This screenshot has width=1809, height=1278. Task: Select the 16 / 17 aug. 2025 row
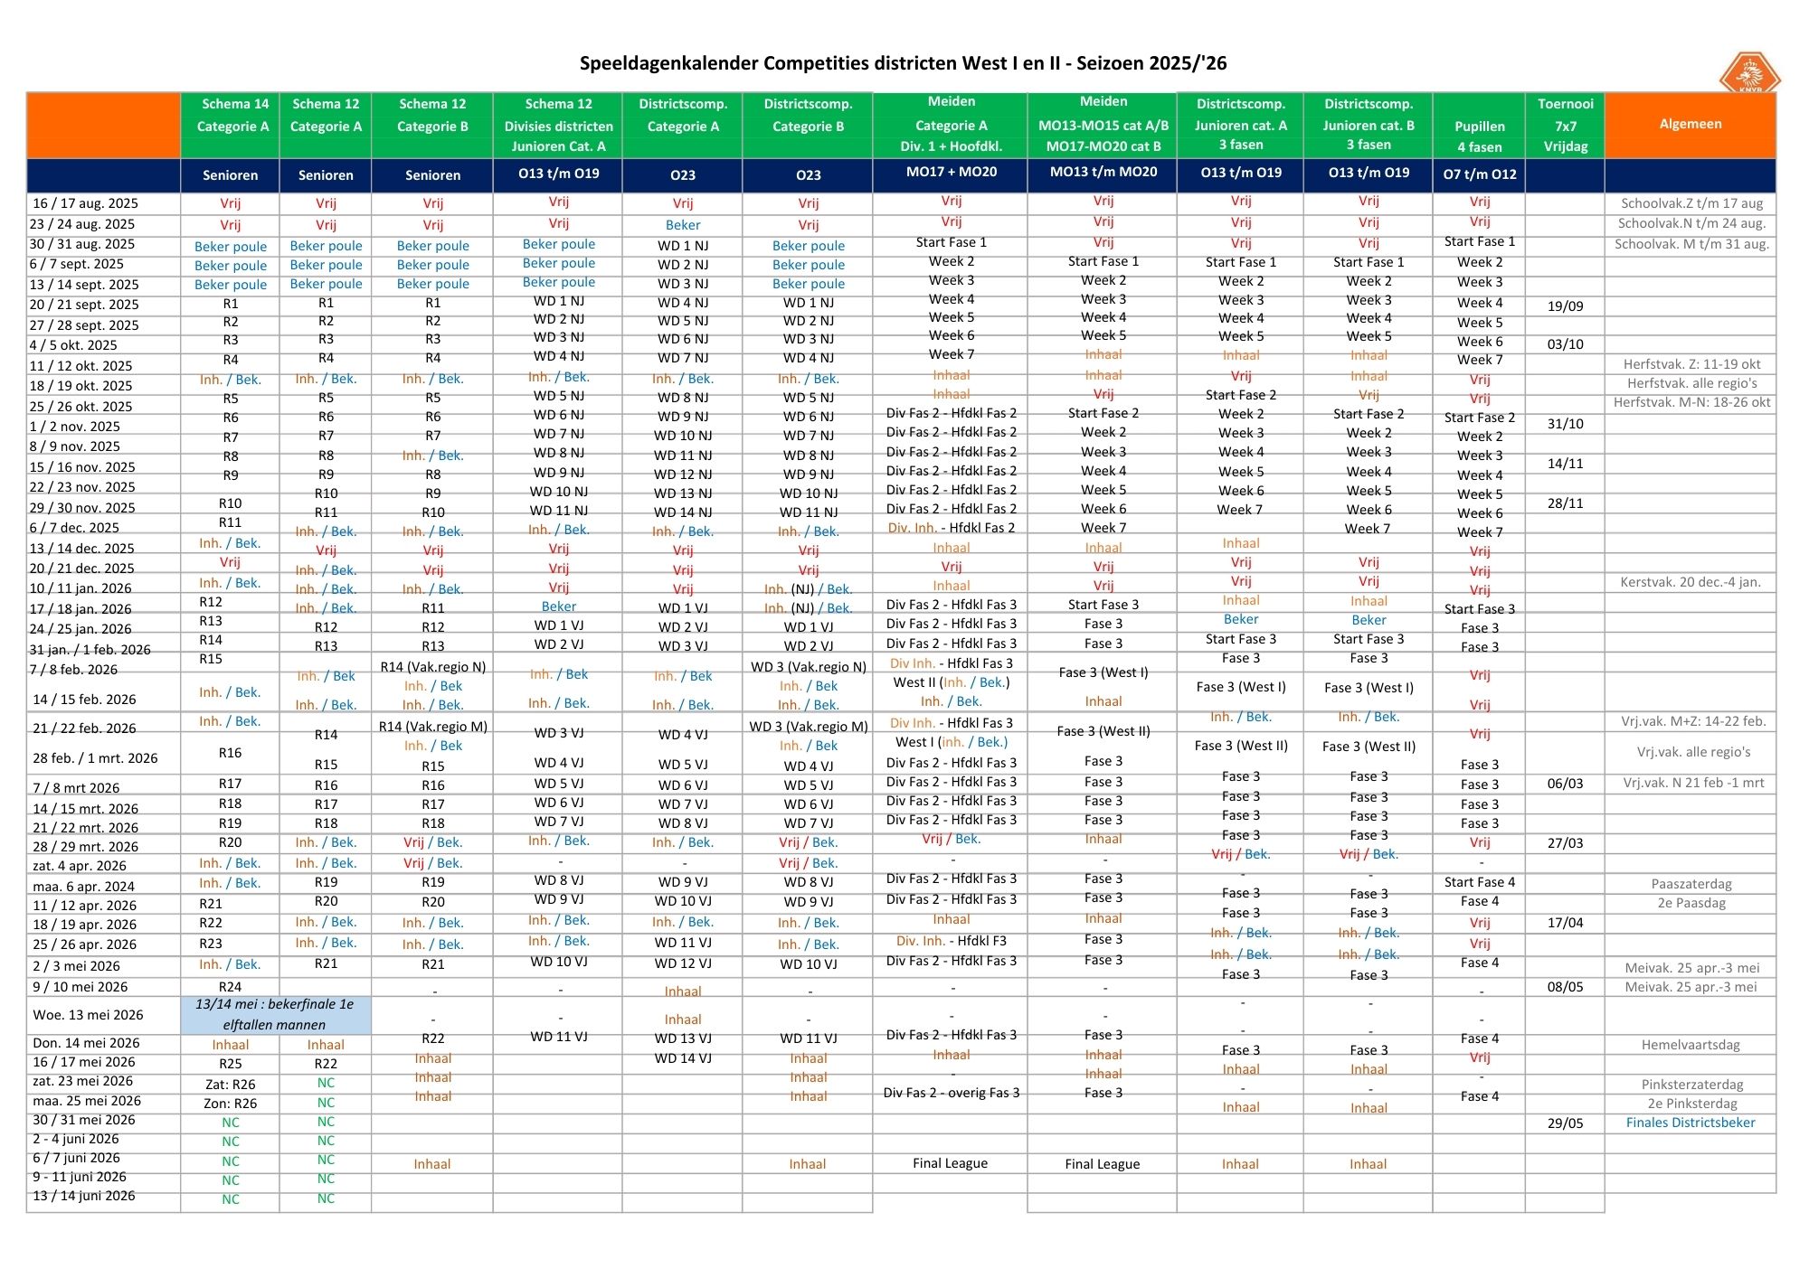pyautogui.click(x=84, y=203)
